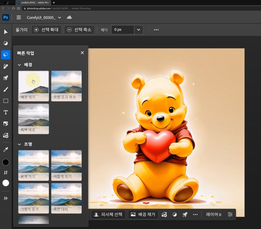
Task: Reload the browser page
Action: [x=13, y=8]
